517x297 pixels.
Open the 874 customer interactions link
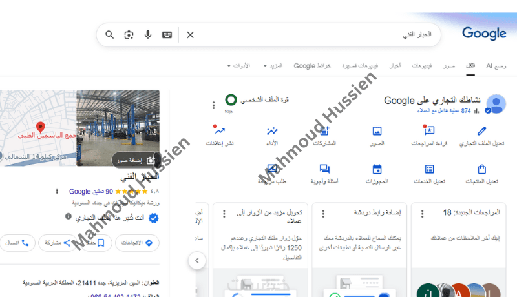[x=444, y=111]
